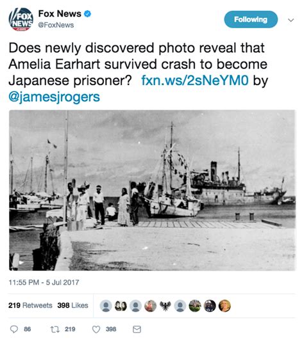The image size is (304, 341).
Task: View the 219 Retweets list
Action: (30, 305)
